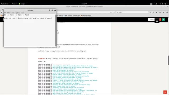This screenshot has width=169, height=95.
Task: Click the "InSpy 2.0.3" version line
Action: click(42, 61)
